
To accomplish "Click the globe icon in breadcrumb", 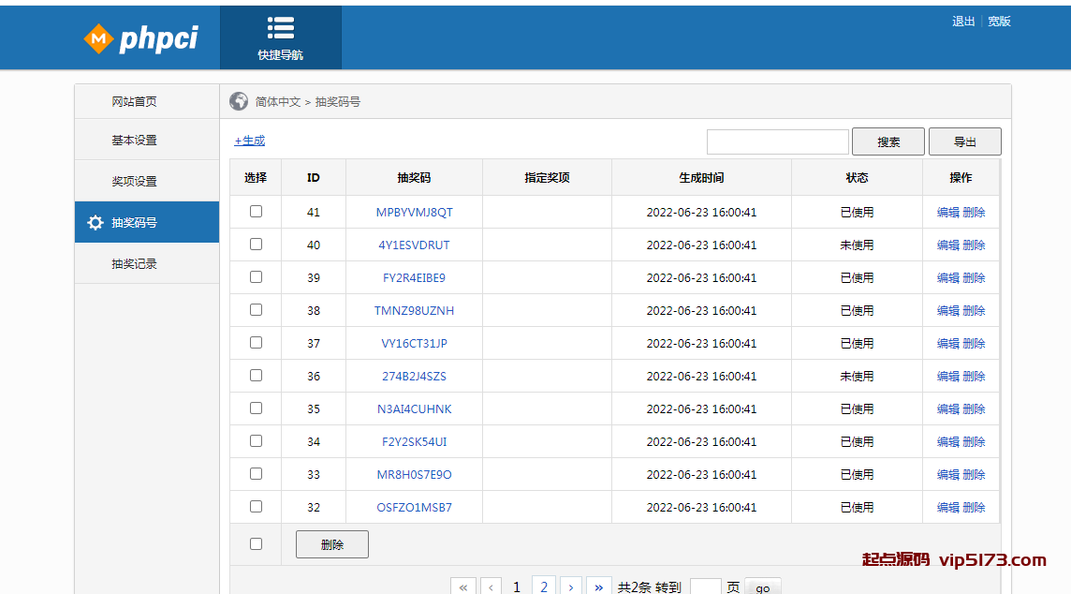I will pos(239,101).
